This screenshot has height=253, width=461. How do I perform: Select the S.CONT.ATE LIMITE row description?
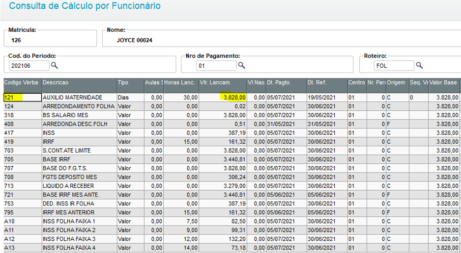pos(67,151)
